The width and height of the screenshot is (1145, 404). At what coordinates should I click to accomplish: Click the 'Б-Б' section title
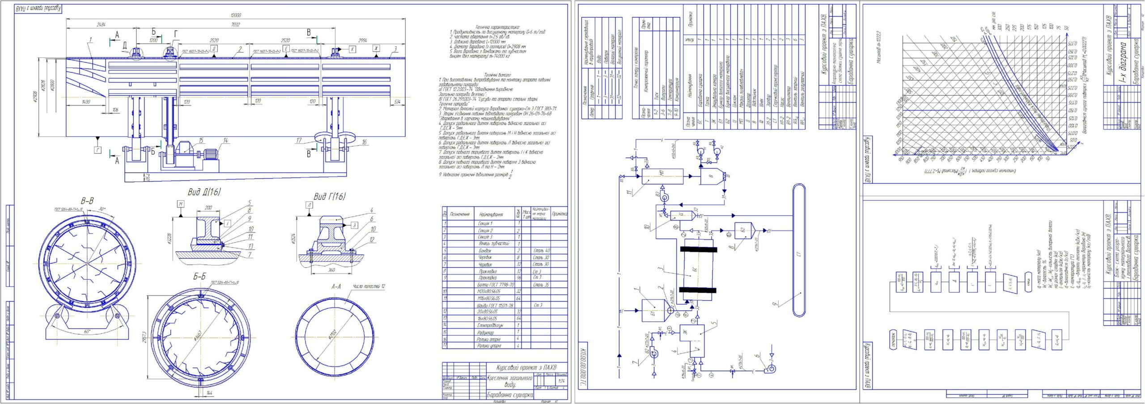[x=199, y=277]
